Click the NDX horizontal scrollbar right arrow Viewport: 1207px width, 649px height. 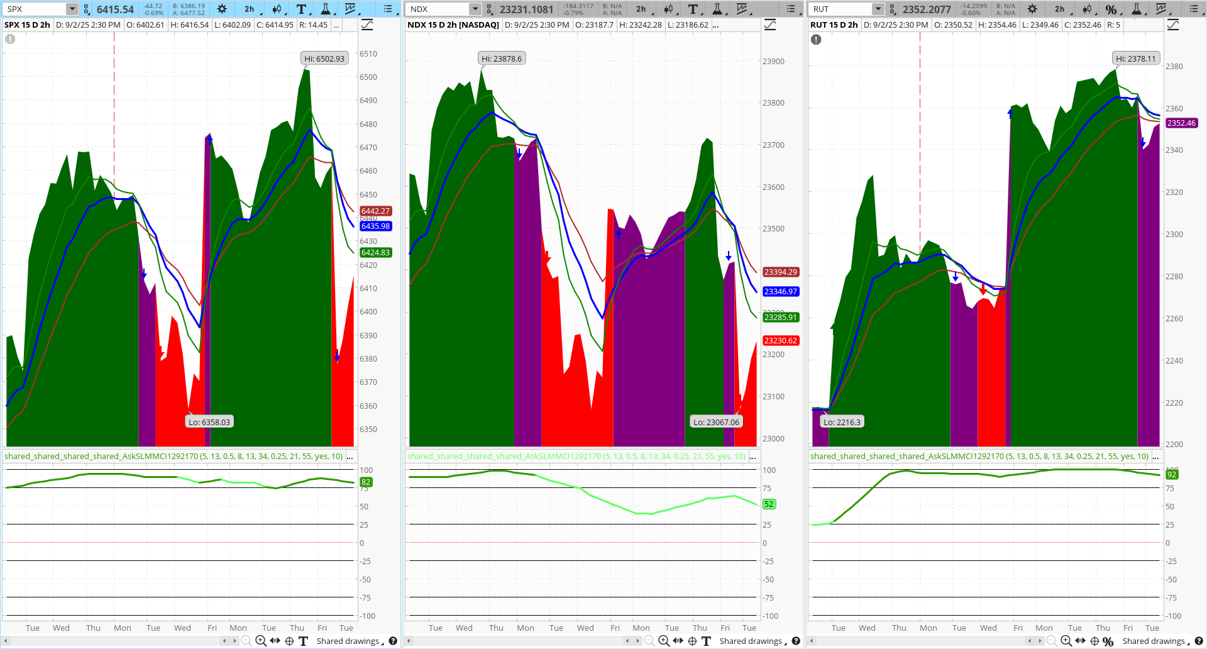click(x=639, y=641)
